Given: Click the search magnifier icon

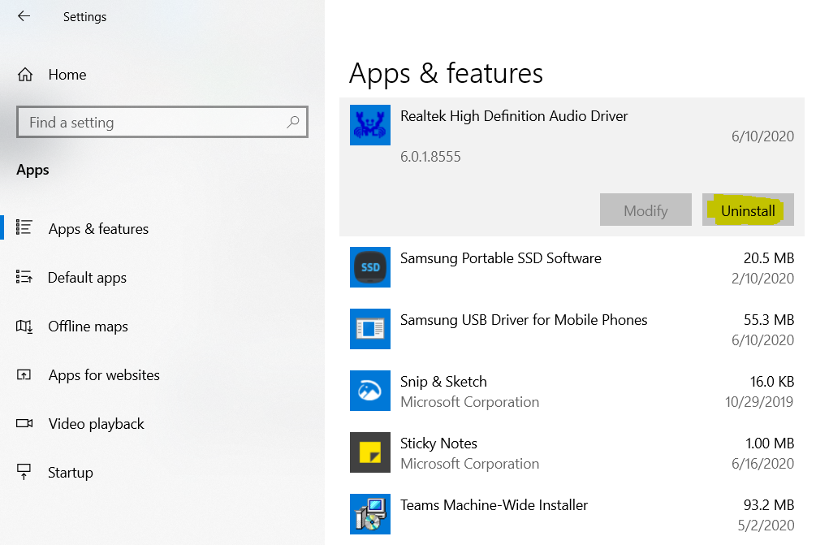Looking at the screenshot, I should tap(292, 123).
